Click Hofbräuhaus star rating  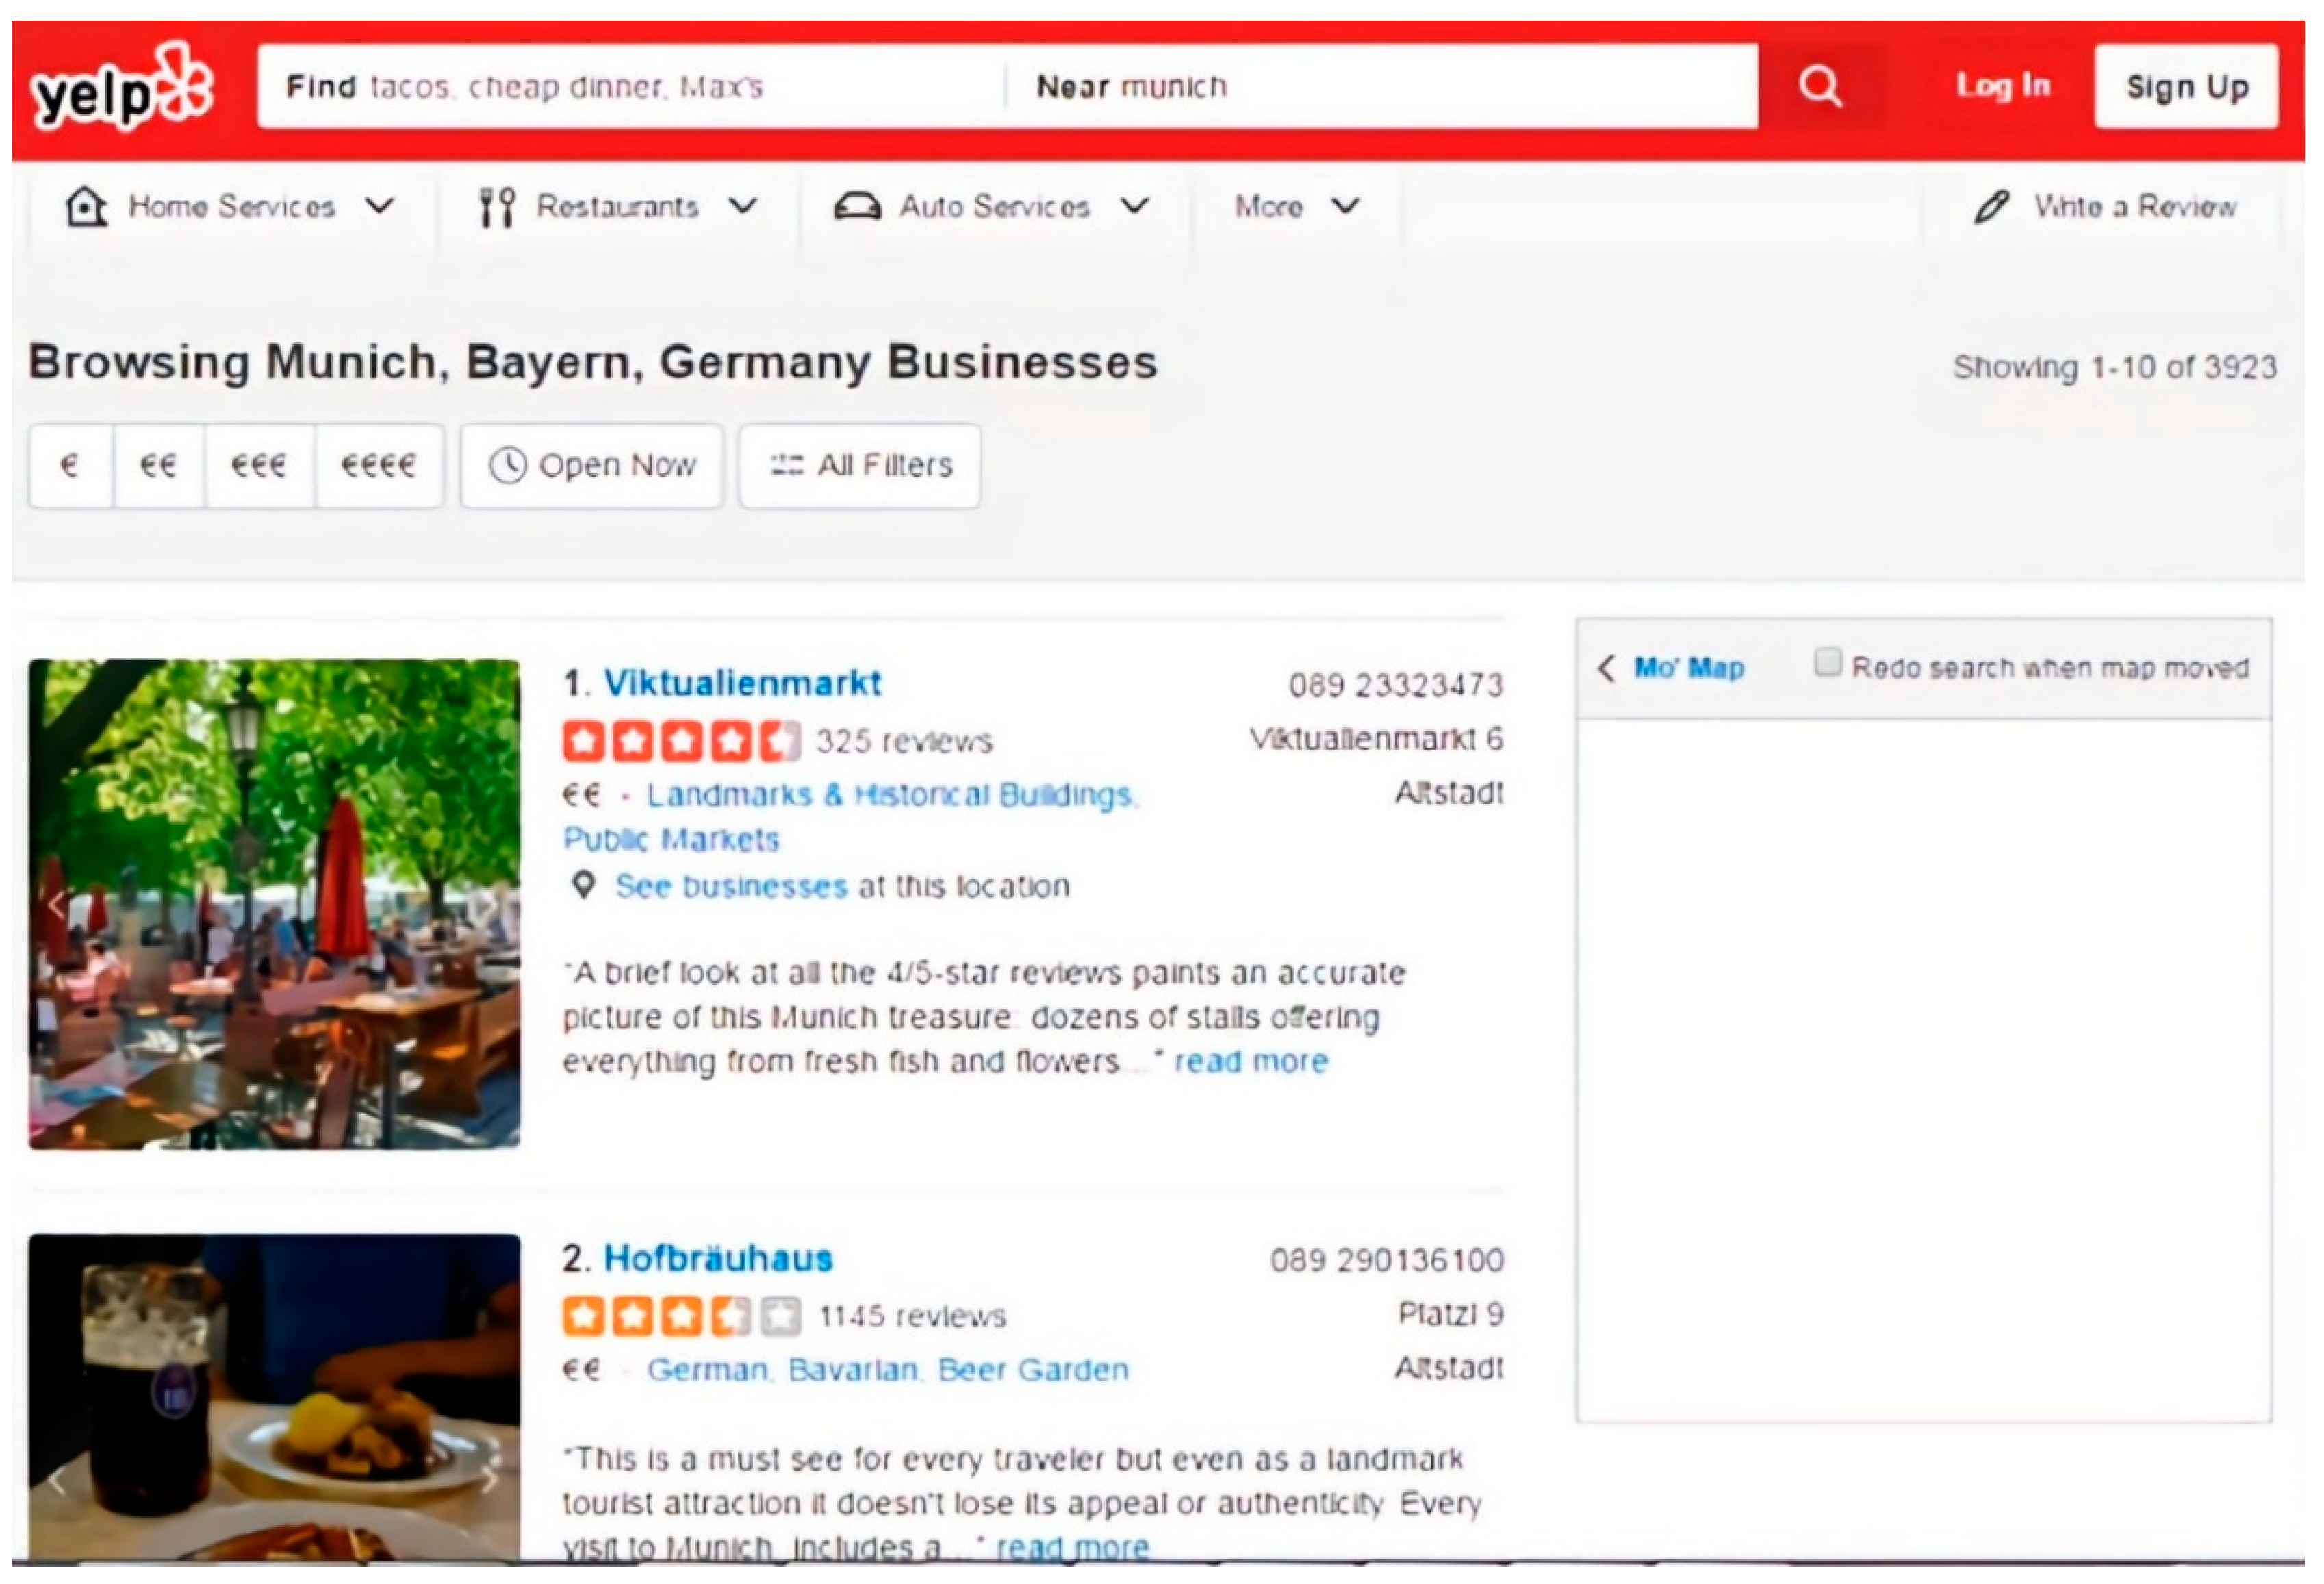point(681,1316)
